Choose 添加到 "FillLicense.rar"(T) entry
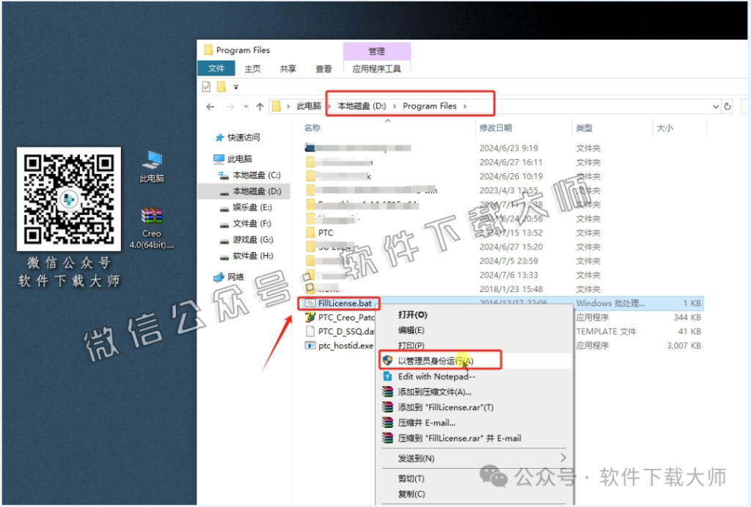The image size is (751, 507). tap(445, 407)
